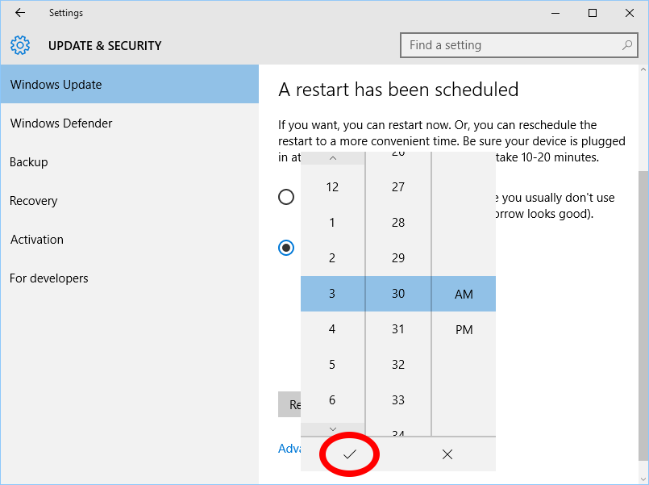Open the For developers section
The image size is (649, 485).
point(130,278)
